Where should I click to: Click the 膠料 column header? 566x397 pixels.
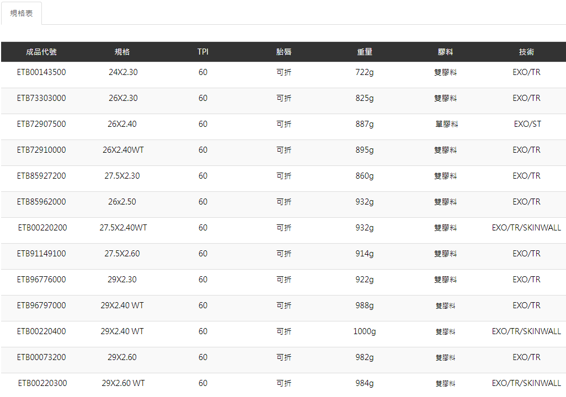[x=445, y=52]
